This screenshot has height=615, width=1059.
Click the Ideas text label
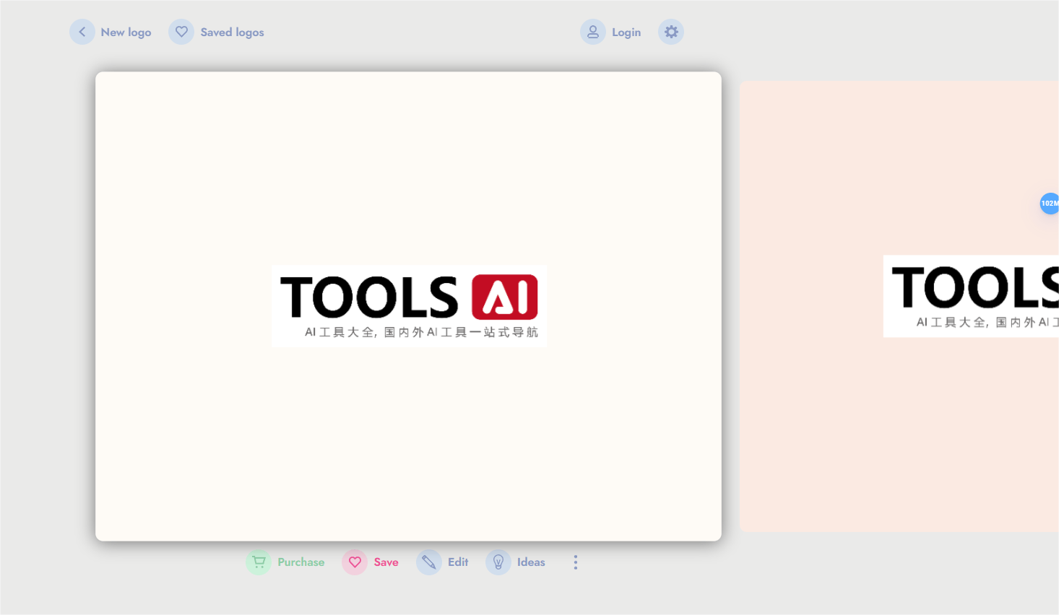point(531,562)
